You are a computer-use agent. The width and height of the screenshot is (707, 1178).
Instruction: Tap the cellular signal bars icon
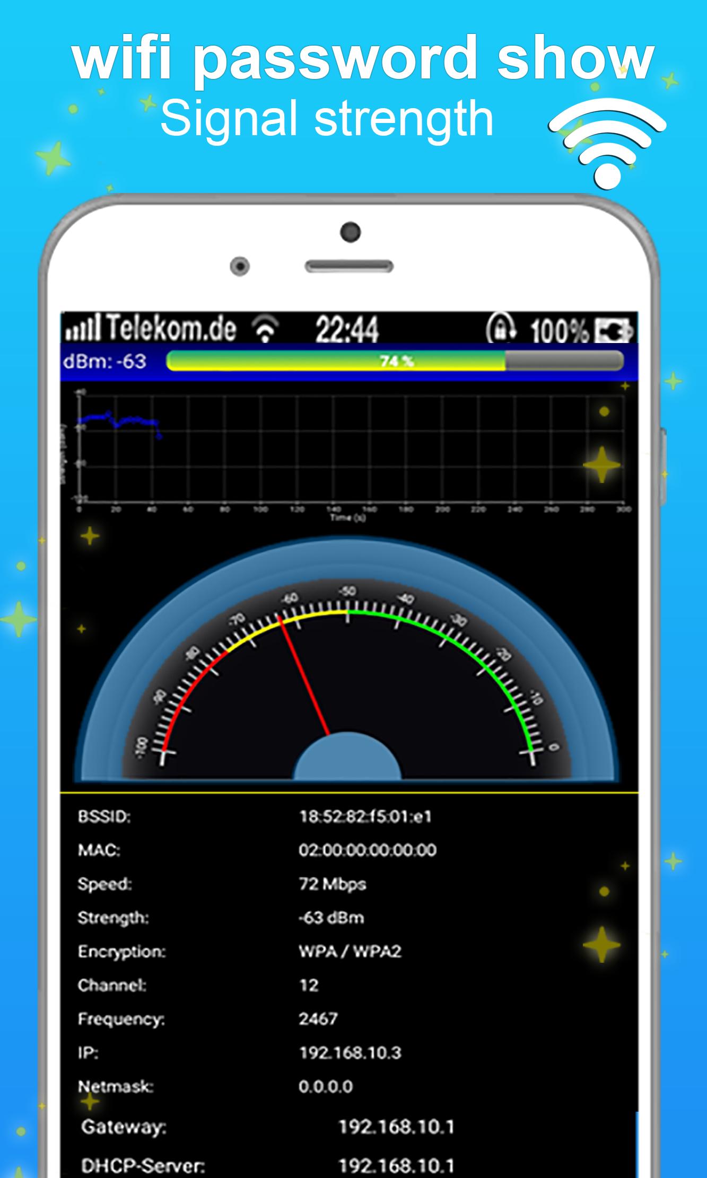82,328
